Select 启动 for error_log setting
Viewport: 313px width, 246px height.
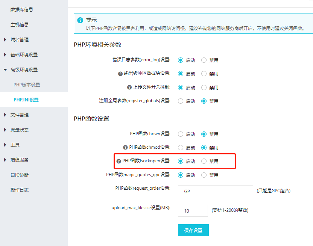click(181, 60)
